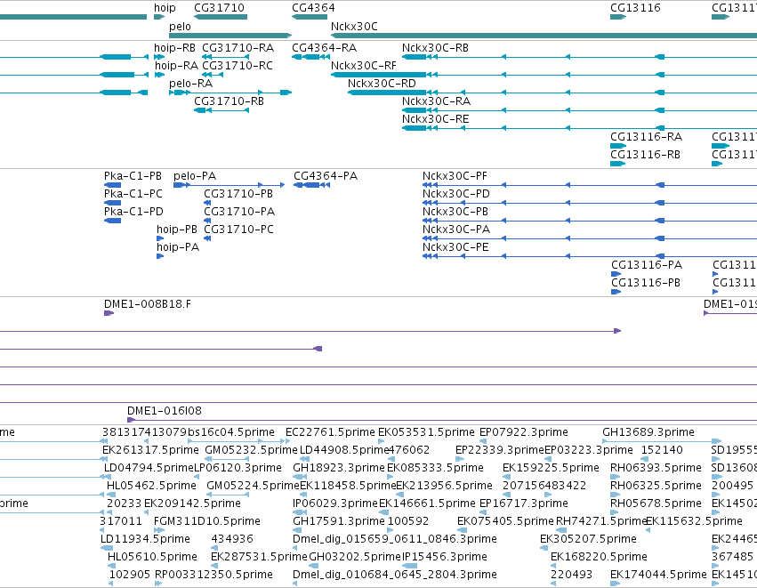Image resolution: width=757 pixels, height=588 pixels.
Task: Select protein Nckx30C-PB
Action: (455, 212)
